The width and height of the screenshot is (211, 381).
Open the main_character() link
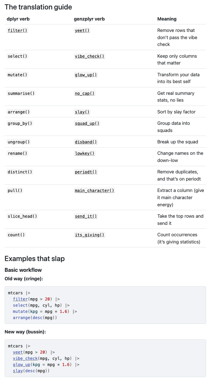point(94,190)
